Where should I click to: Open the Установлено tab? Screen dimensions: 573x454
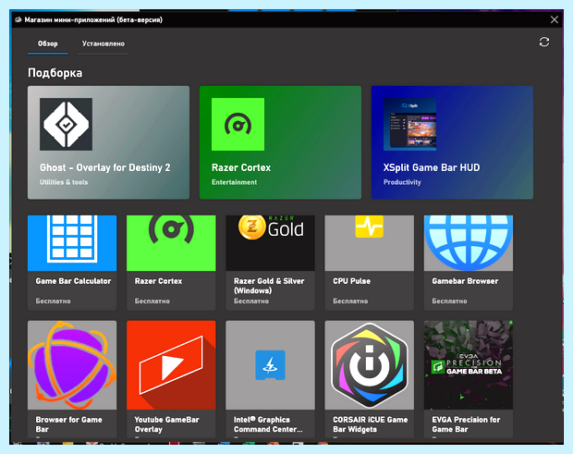click(x=104, y=43)
